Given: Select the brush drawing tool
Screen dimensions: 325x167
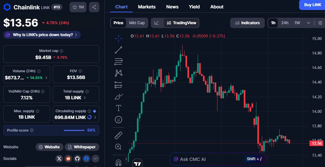Looking at the screenshot, I should (118, 96).
